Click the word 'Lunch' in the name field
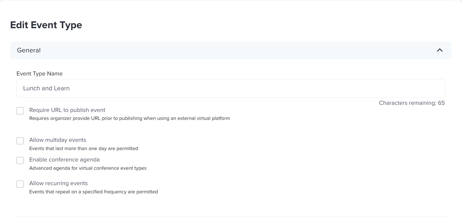This screenshot has width=462, height=217. tap(31, 88)
